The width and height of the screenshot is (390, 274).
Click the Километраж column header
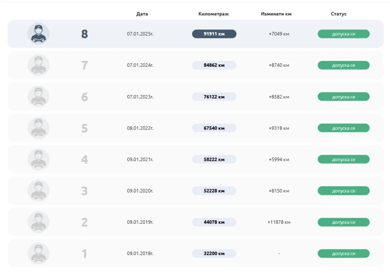[x=214, y=14]
